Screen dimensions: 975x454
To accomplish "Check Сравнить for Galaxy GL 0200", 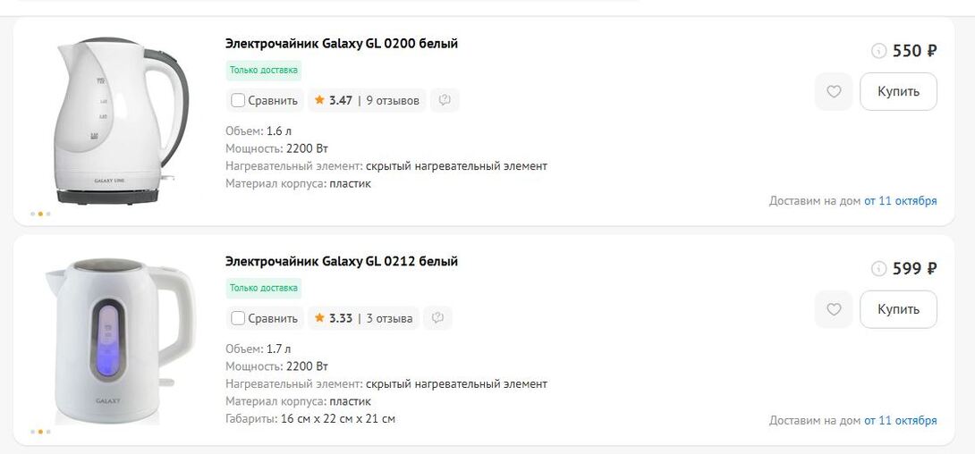I will (x=238, y=101).
